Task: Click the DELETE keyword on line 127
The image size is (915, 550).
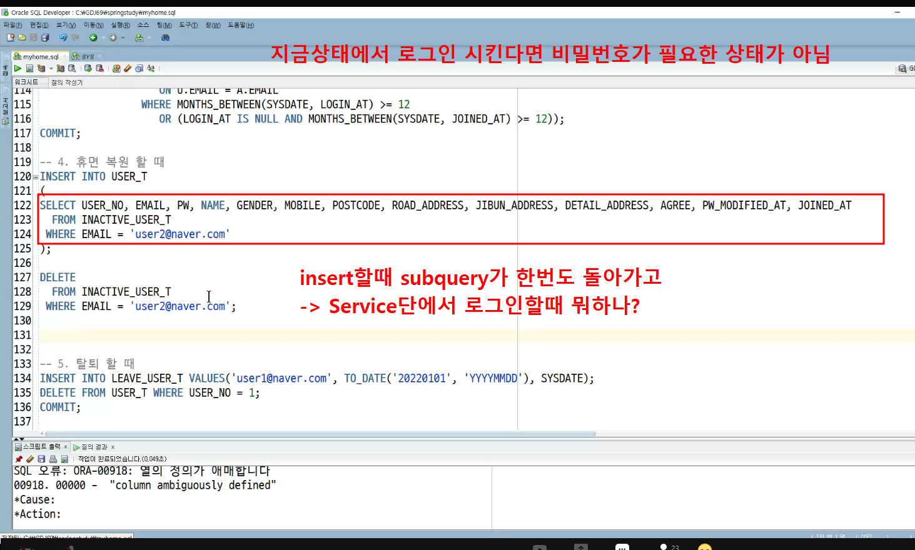Action: 58,277
